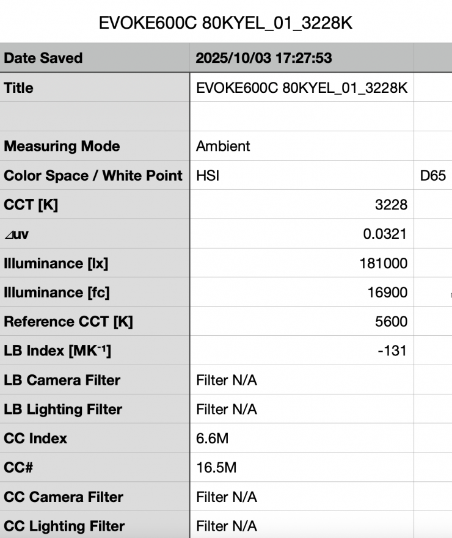Viewport: 452px width, 538px height.
Task: Select the Title value cell in table
Action: pos(301,88)
